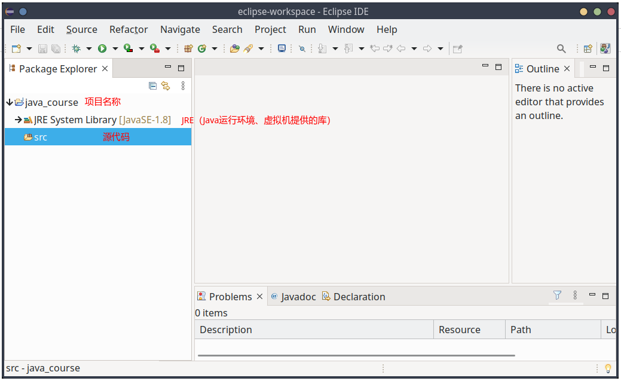Screen dimensions: 621x381
Task: Click the Open Type icon in toolbar
Action: tap(234, 48)
